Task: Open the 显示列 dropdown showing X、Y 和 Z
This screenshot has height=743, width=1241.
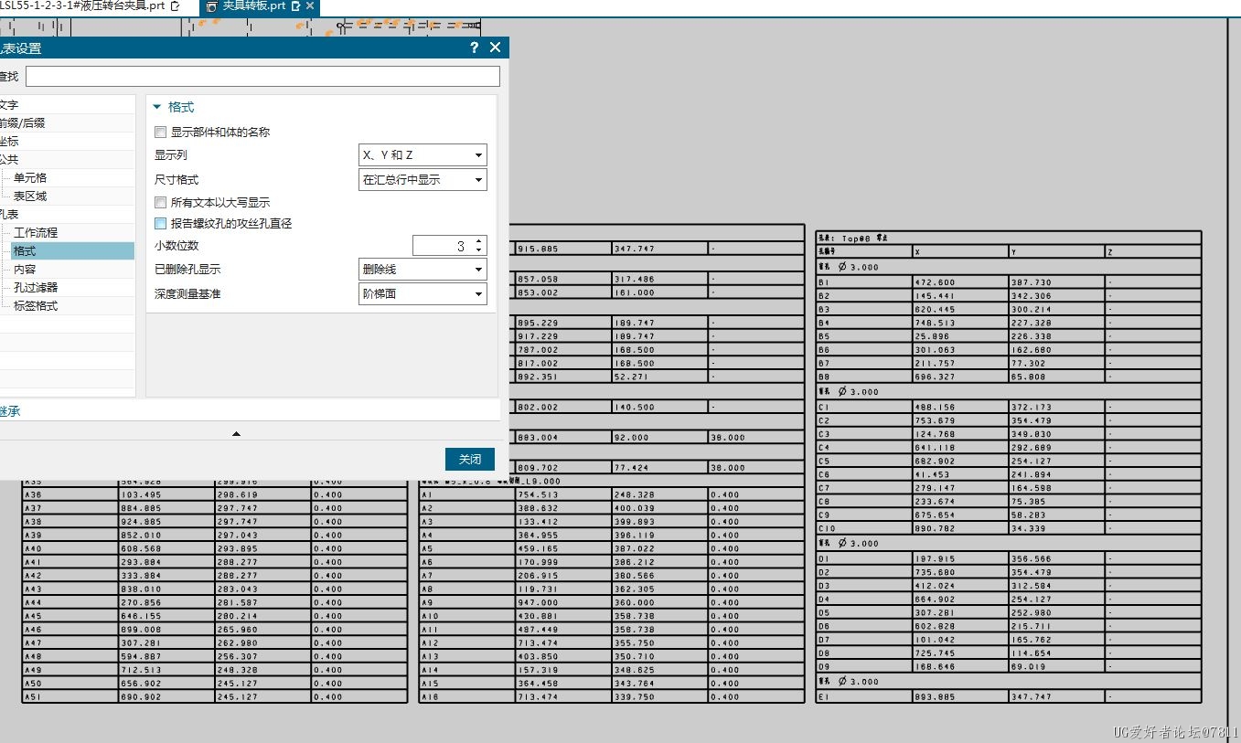Action: [423, 155]
